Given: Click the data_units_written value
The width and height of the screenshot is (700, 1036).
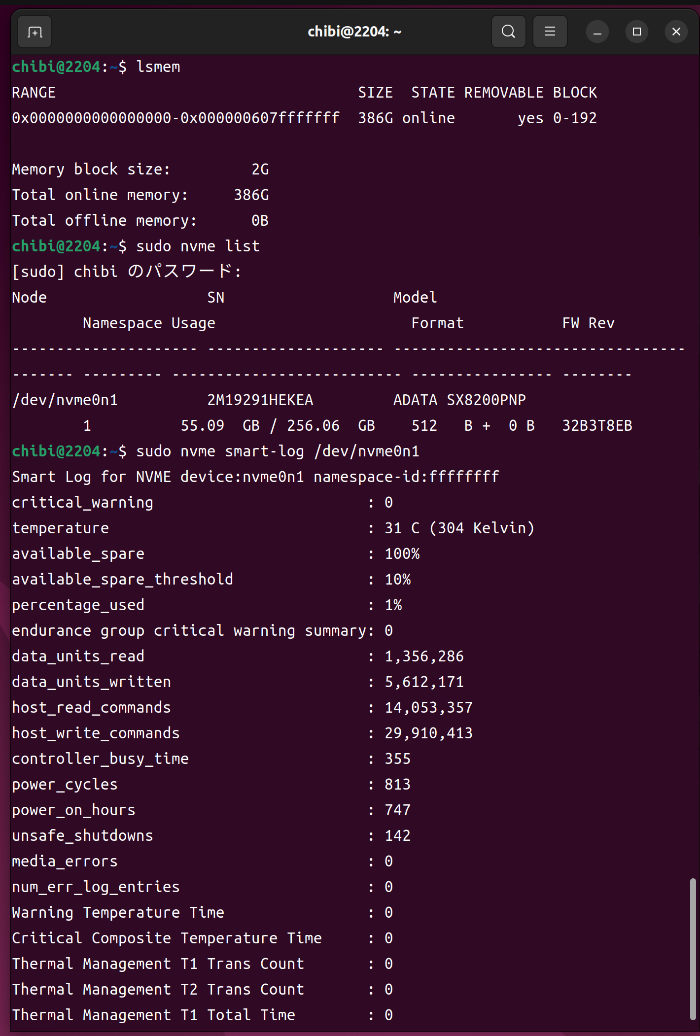Looking at the screenshot, I should click(424, 682).
